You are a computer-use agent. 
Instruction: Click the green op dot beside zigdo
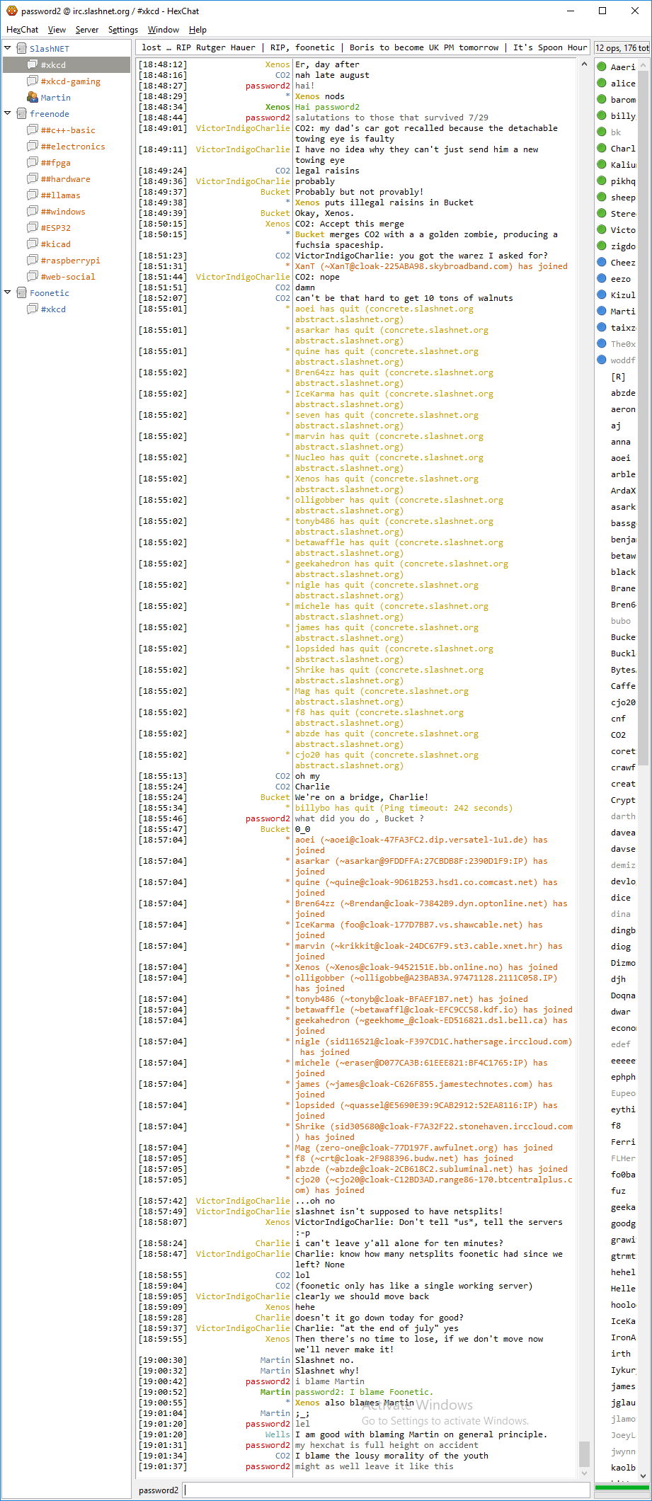pyautogui.click(x=602, y=246)
